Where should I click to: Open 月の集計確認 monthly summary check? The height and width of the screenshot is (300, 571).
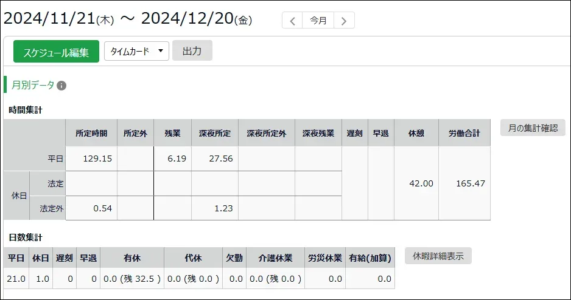coord(533,128)
